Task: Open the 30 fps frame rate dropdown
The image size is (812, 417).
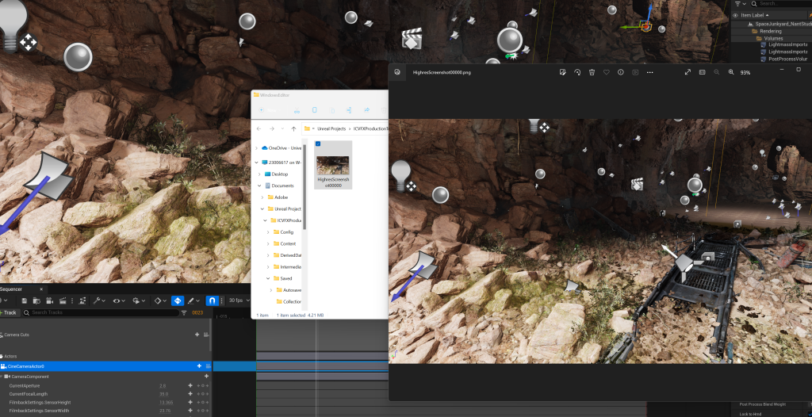Action: click(x=239, y=300)
